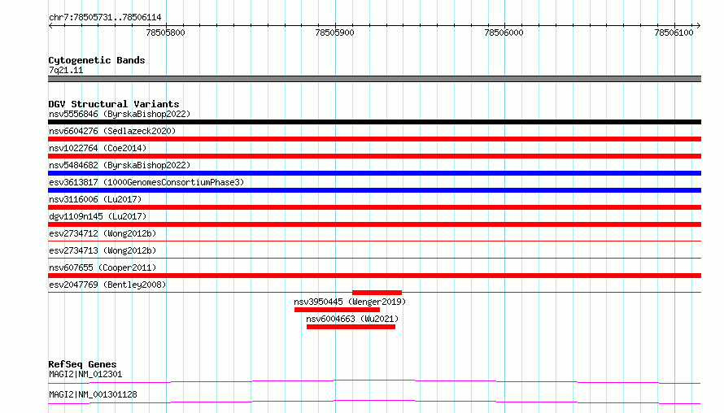The width and height of the screenshot is (724, 413).
Task: Click the thick red segment of esv2047769
Action: click(x=377, y=293)
